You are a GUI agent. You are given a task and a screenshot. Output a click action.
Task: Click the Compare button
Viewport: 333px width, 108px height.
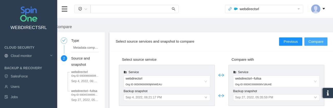(x=316, y=42)
